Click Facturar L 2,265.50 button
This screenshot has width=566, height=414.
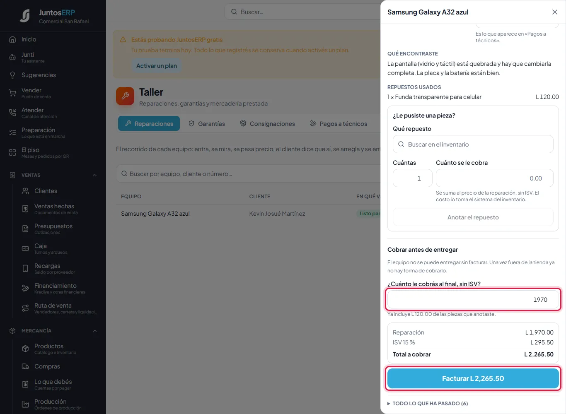click(473, 378)
